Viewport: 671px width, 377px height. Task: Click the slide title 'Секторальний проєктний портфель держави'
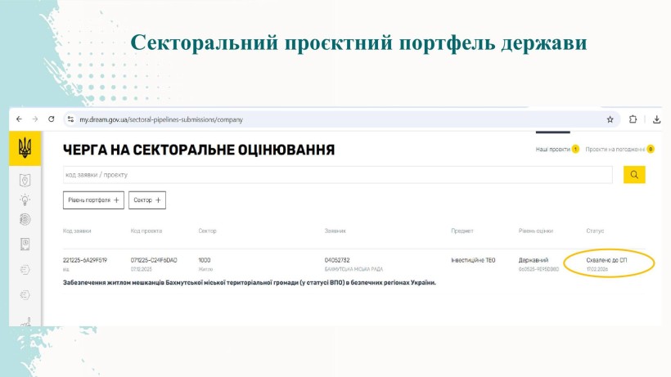(x=358, y=43)
